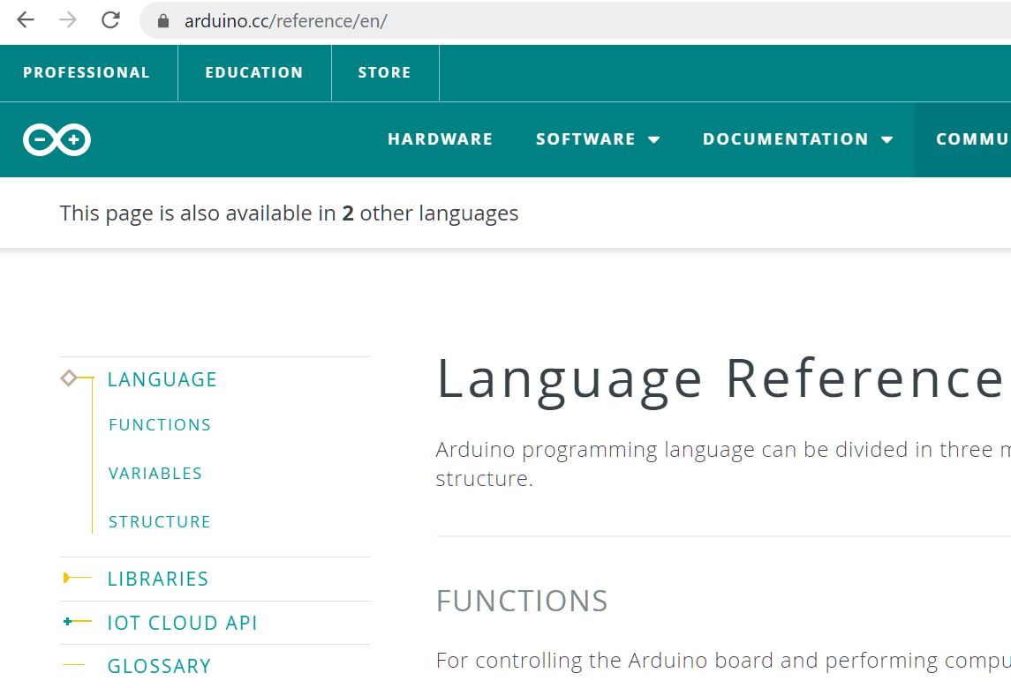Collapse the Language diamond tree icon
The width and height of the screenshot is (1011, 688).
68,378
